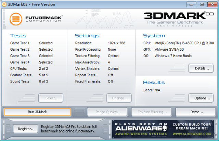This screenshot has height=141, width=219.
Task: Click the Texture Filtering Optimal value
Action: pyautogui.click(x=114, y=56)
